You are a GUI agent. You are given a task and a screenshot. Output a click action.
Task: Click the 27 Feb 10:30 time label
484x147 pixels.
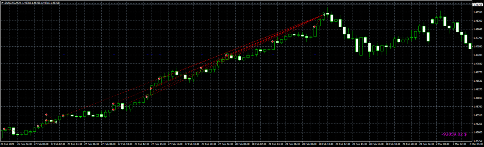point(125,144)
